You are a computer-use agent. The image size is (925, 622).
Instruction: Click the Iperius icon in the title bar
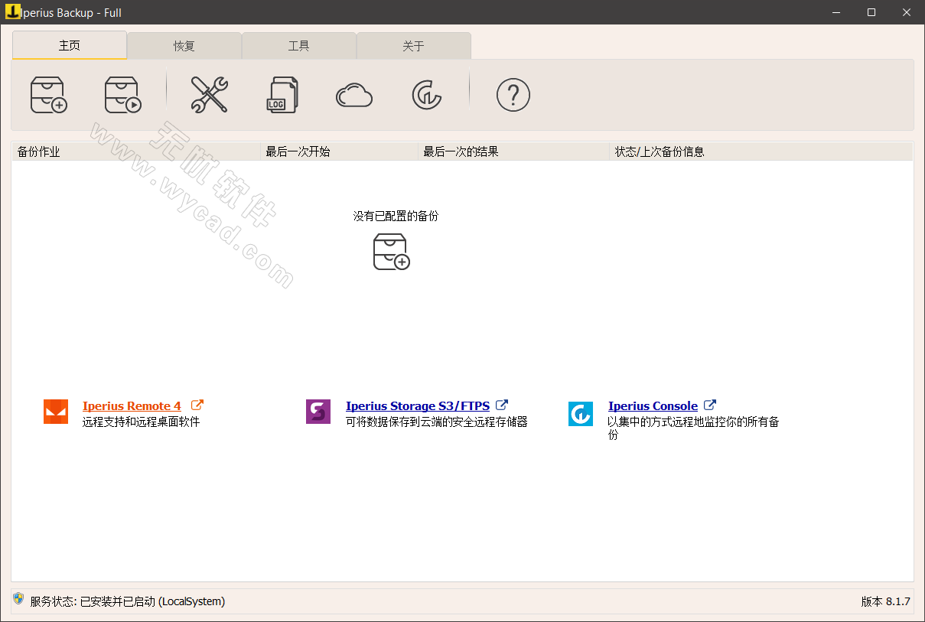coord(14,12)
